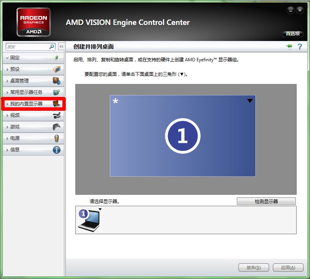Screen dimensions: 310x279
Task: Click the 电源 battery icon
Action: pos(56,138)
